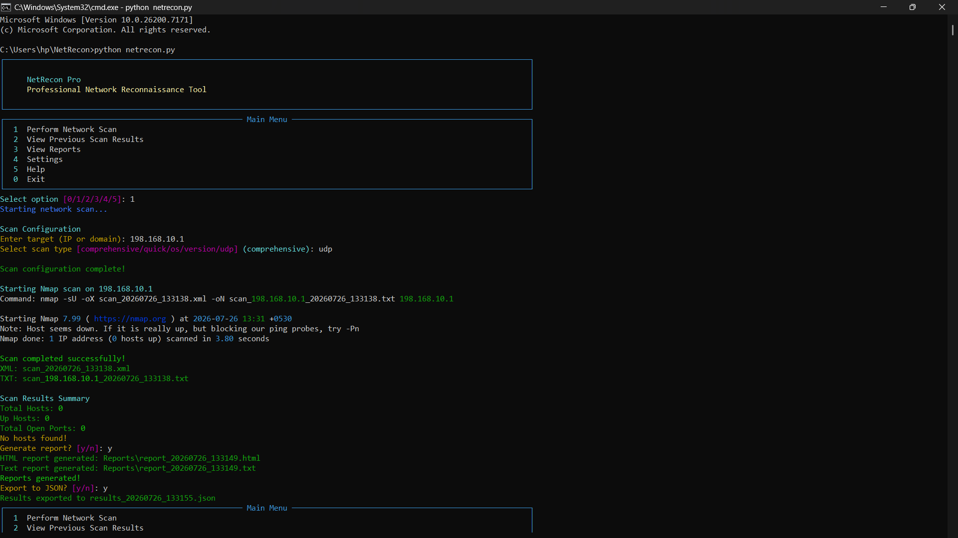The height and width of the screenshot is (538, 958).
Task: Click 'Note: Host seems down' line
Action: pyautogui.click(x=179, y=329)
